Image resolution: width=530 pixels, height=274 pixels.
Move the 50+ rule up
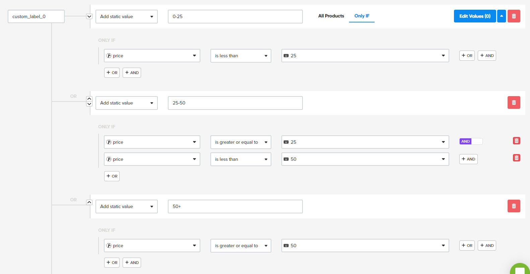[x=89, y=202]
